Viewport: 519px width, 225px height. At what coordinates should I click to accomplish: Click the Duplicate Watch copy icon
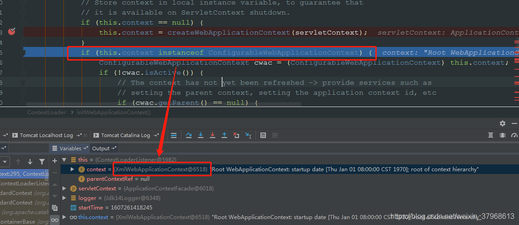point(55,208)
